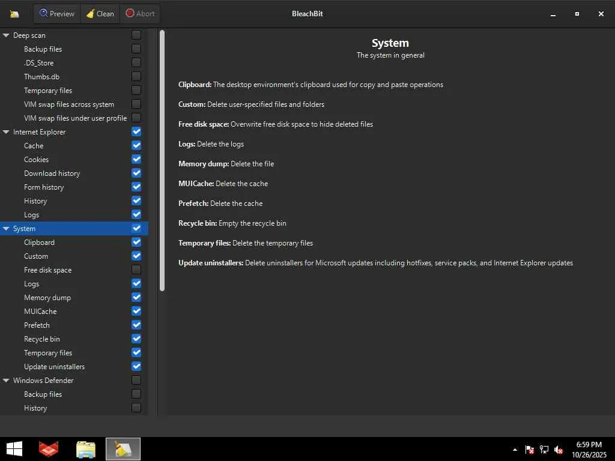
Task: Disable the MUICache checkbox
Action: [136, 312]
